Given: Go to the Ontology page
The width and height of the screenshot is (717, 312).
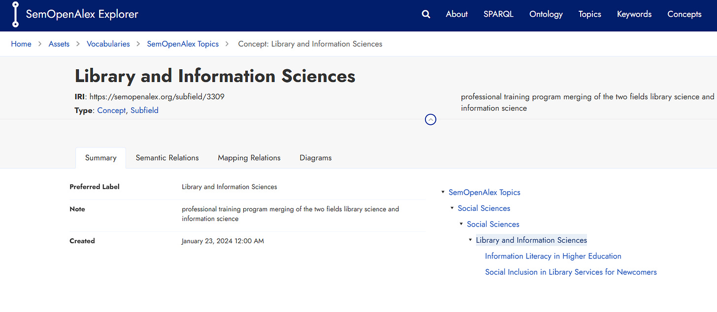Looking at the screenshot, I should tap(546, 14).
